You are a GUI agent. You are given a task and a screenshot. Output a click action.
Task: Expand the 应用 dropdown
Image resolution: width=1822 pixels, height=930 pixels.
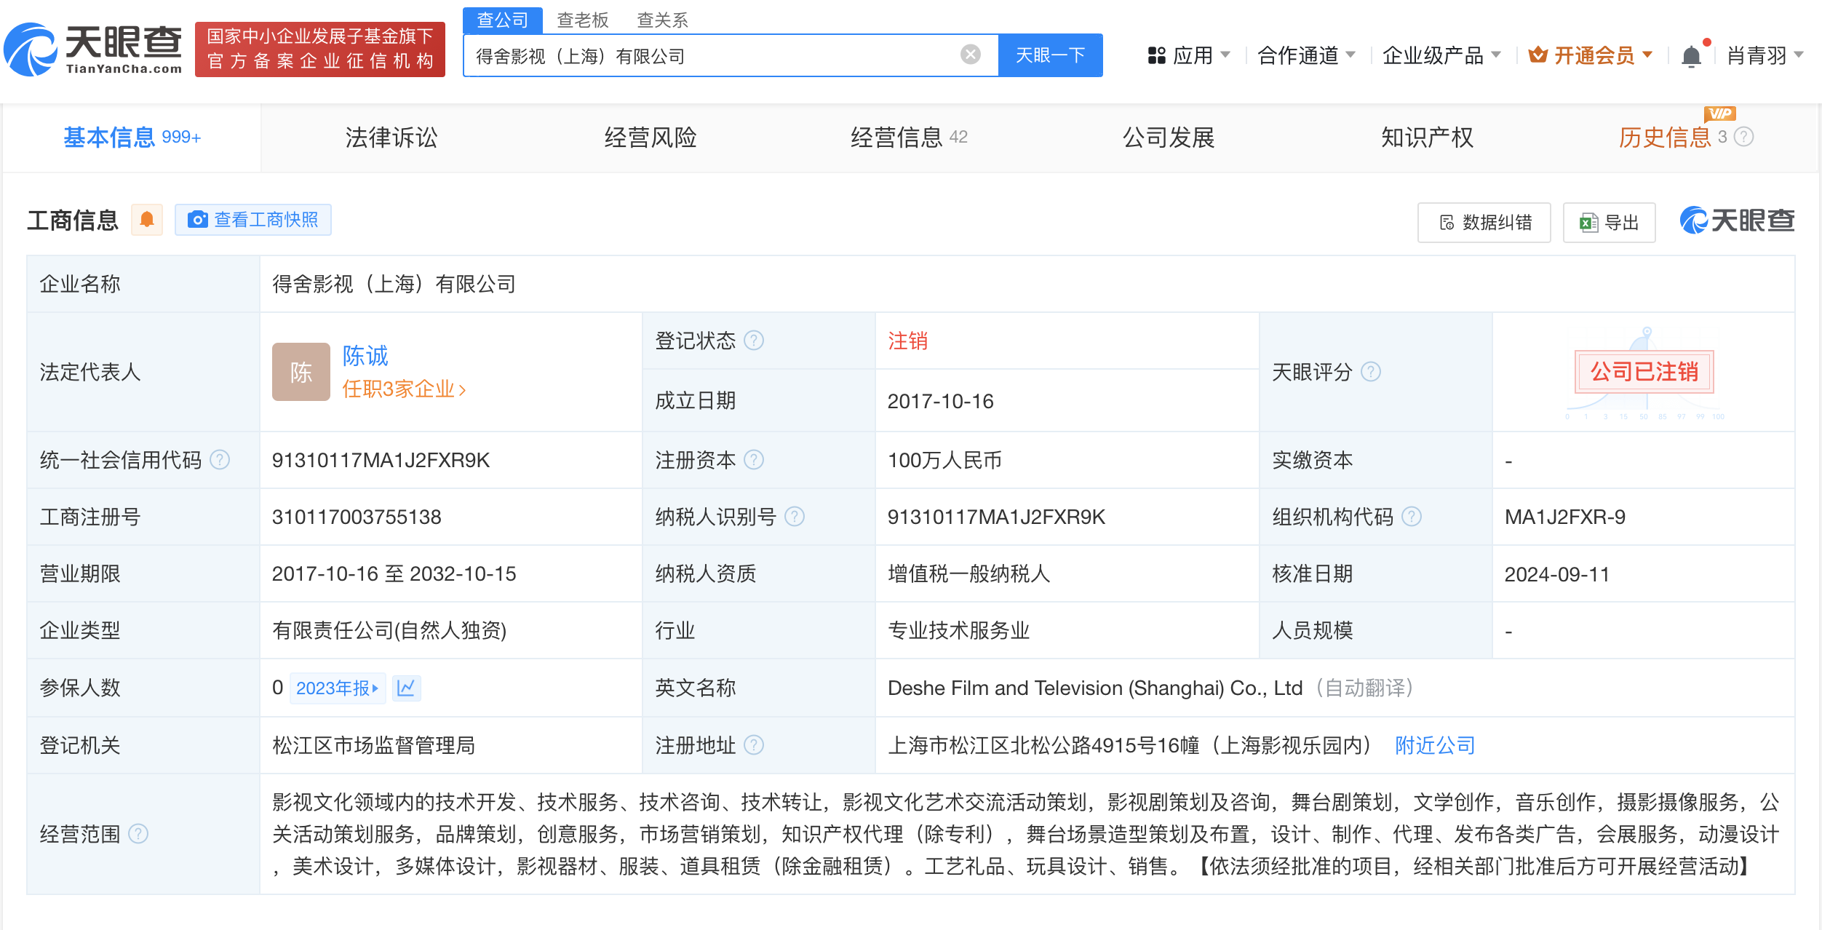1191,55
